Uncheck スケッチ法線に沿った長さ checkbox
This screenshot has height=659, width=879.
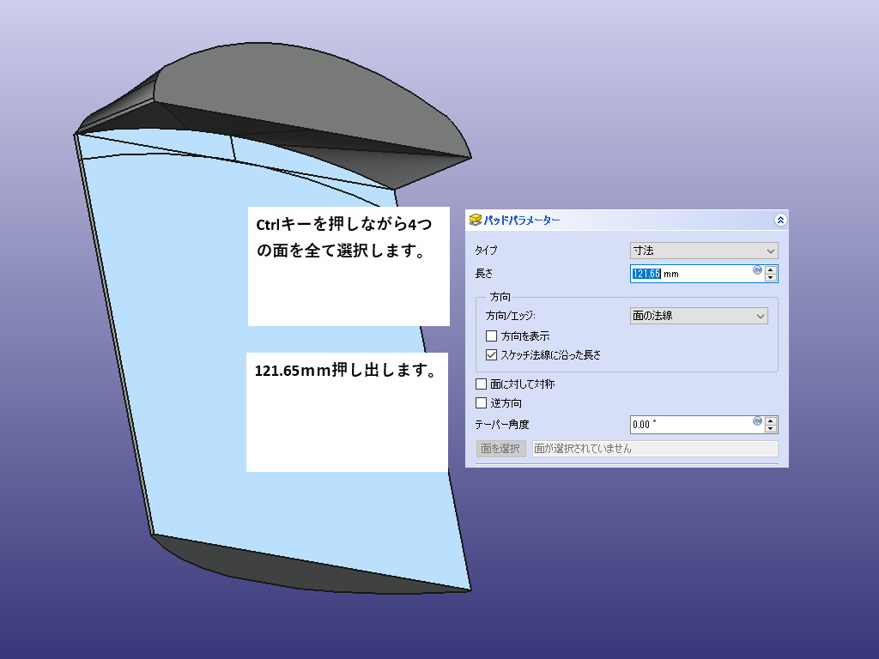click(492, 354)
